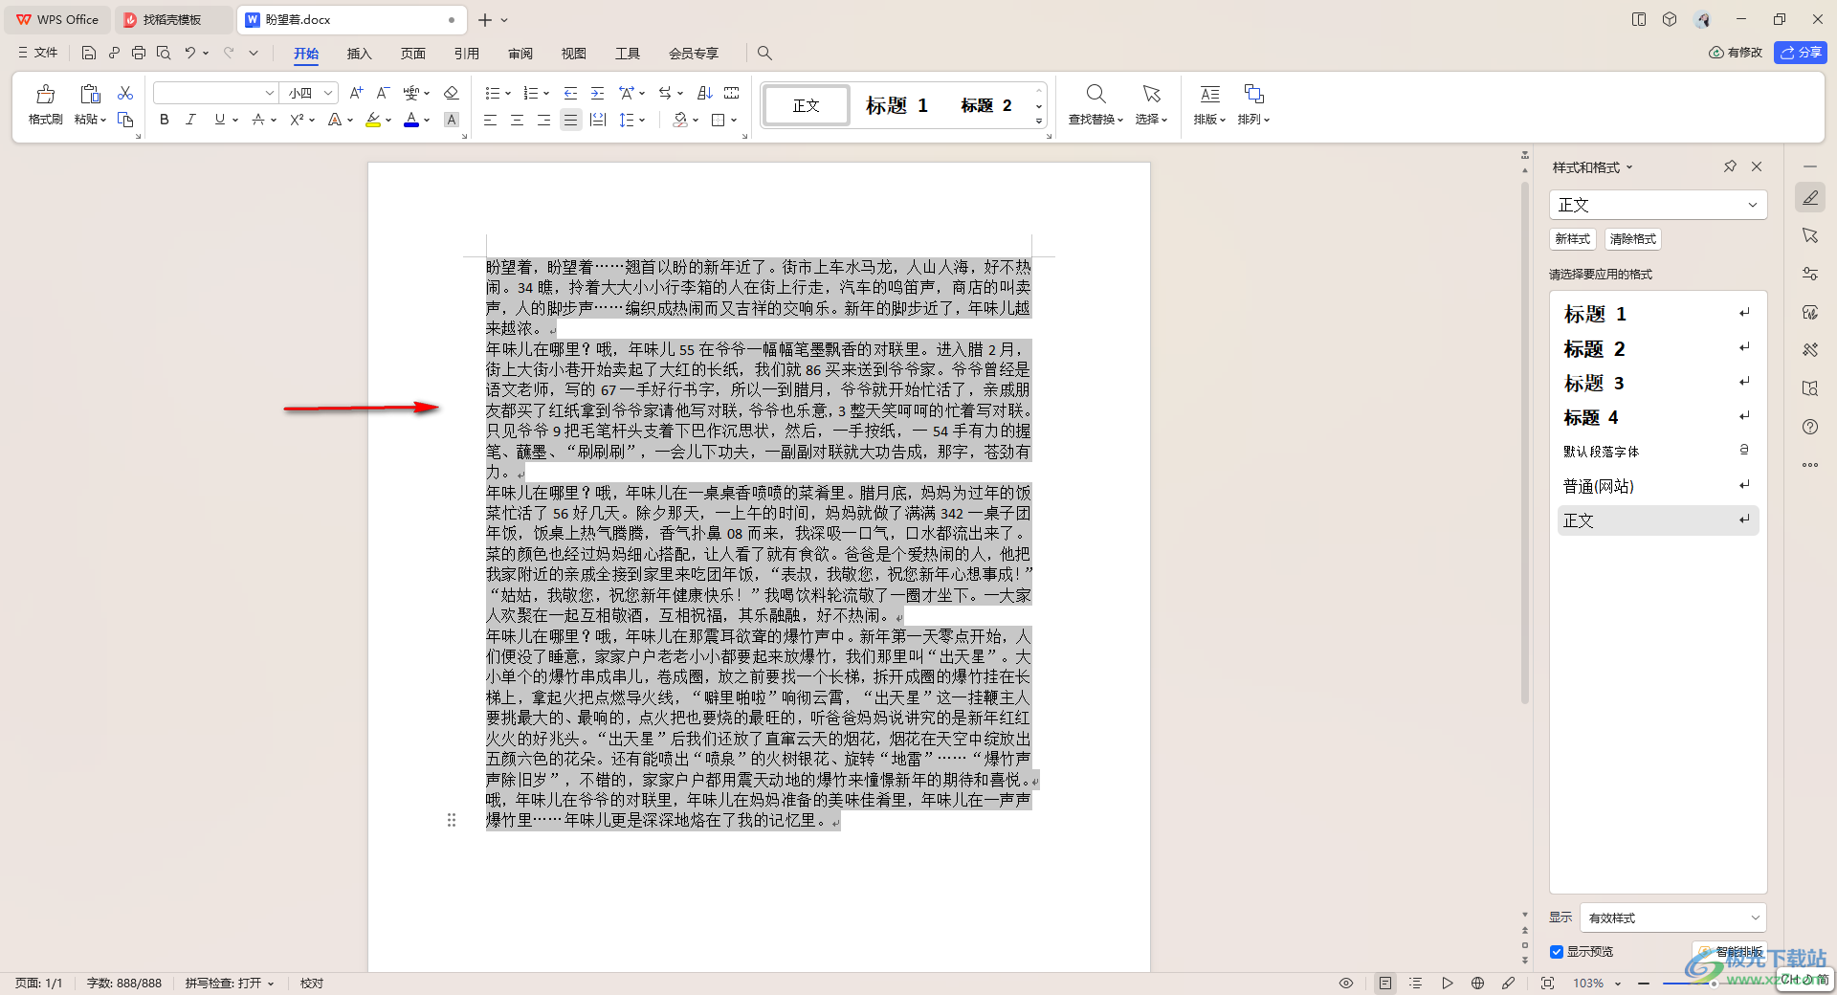Align text left
Image resolution: width=1837 pixels, height=995 pixels.
point(490,120)
